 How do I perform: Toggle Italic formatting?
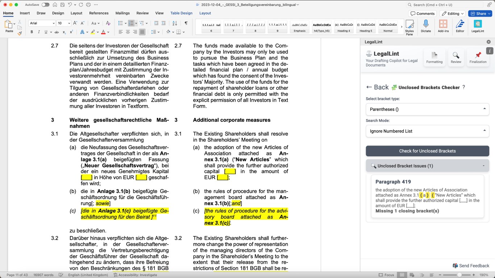tap(39, 32)
